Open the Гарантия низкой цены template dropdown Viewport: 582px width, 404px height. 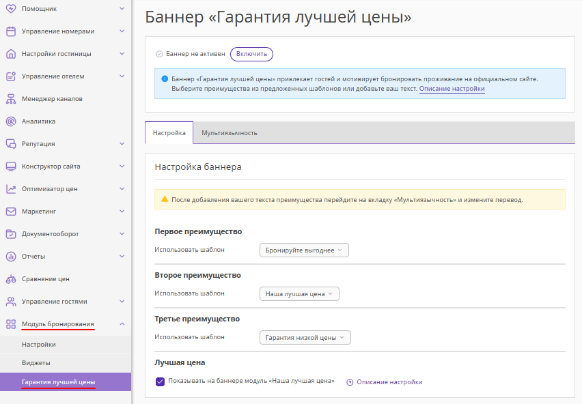coord(305,338)
